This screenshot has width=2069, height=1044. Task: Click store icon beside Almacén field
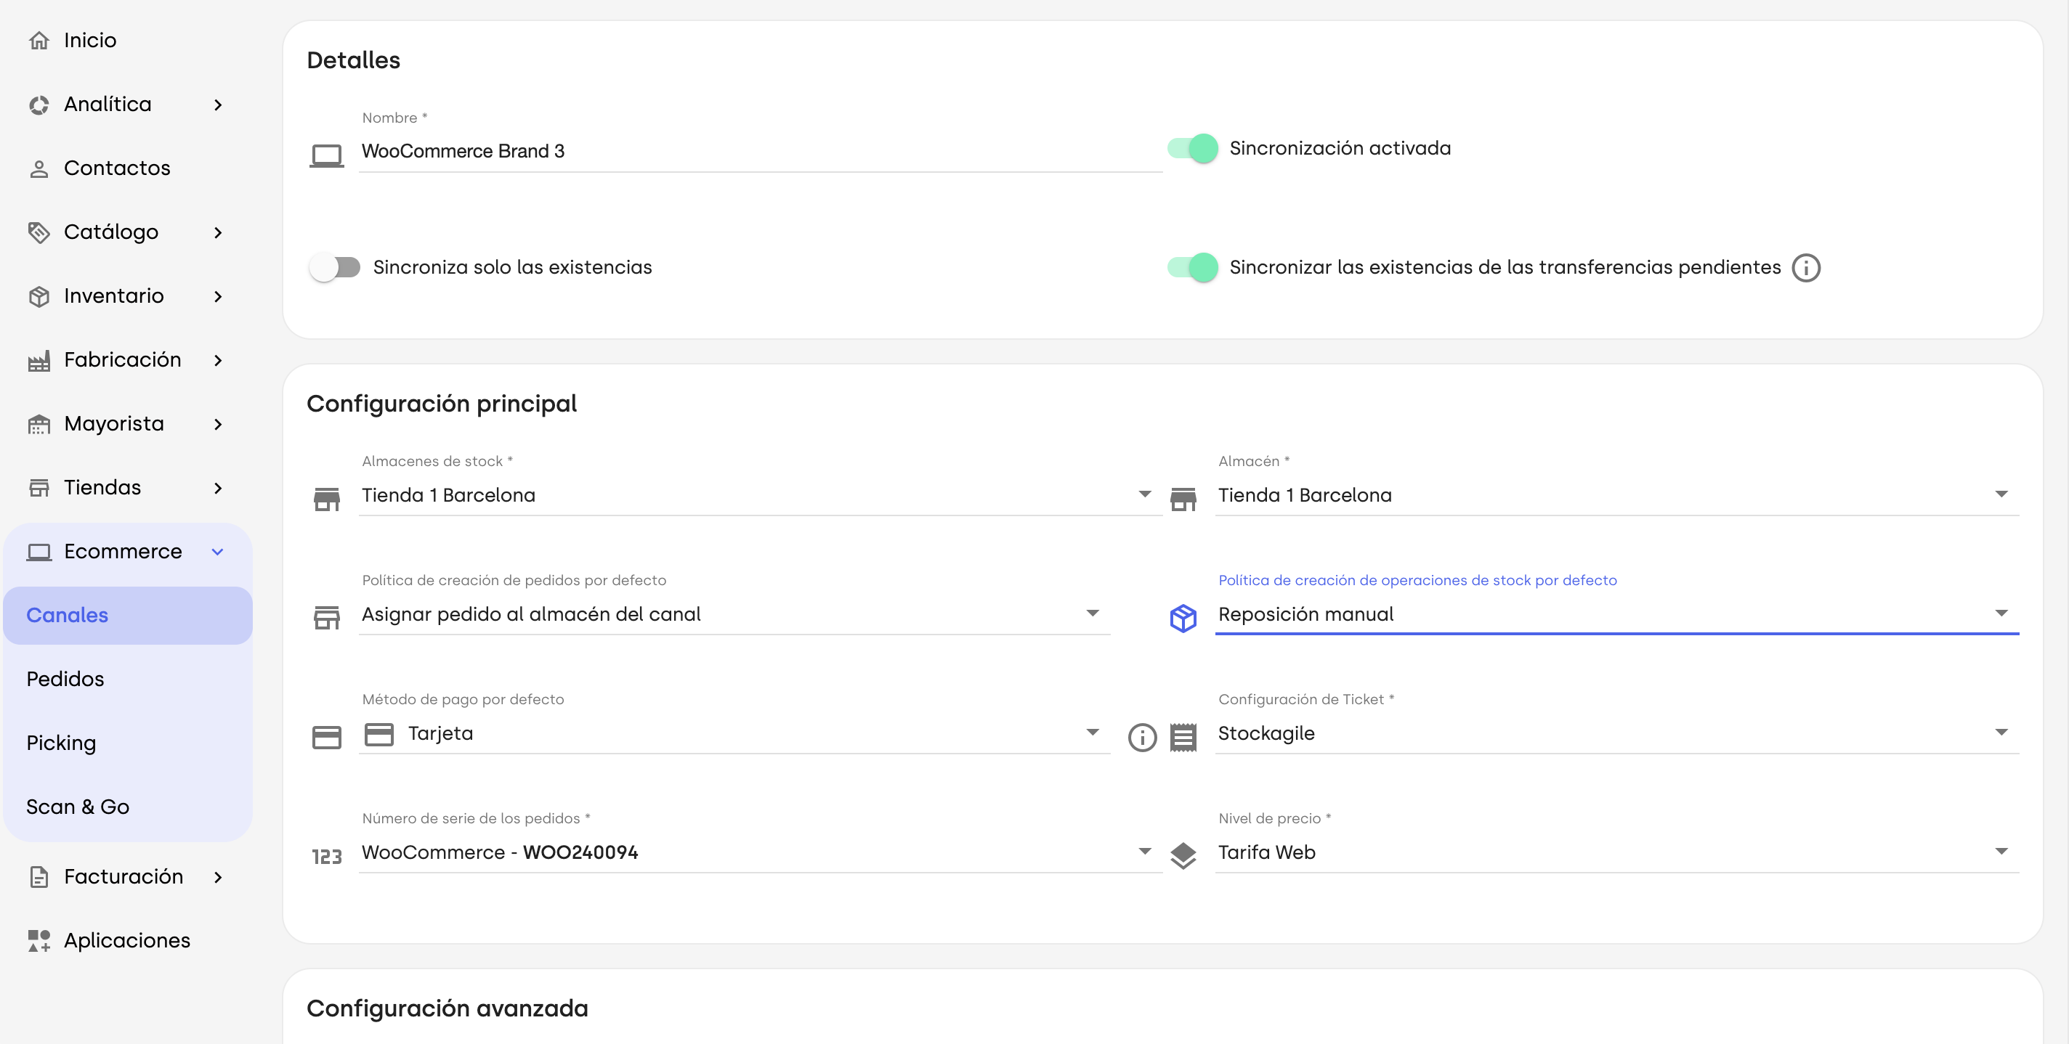coord(1183,499)
